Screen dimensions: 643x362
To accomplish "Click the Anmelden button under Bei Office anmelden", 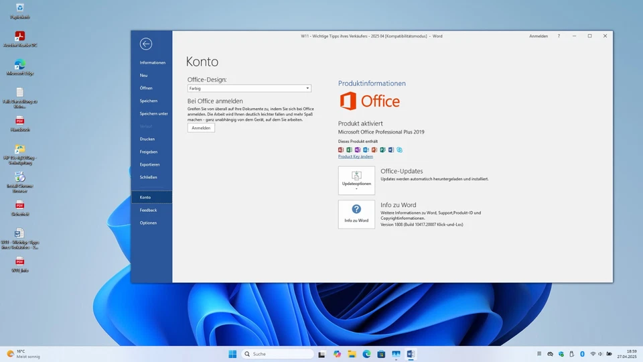I will (x=201, y=127).
